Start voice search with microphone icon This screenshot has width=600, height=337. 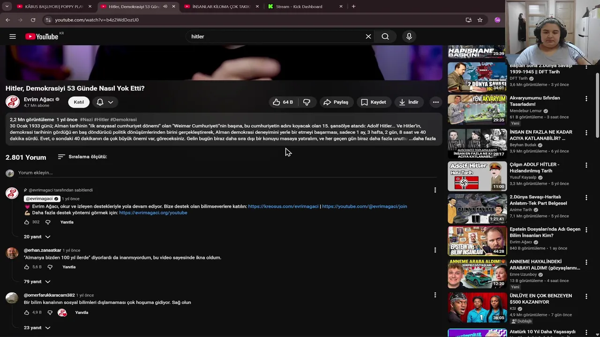409,37
